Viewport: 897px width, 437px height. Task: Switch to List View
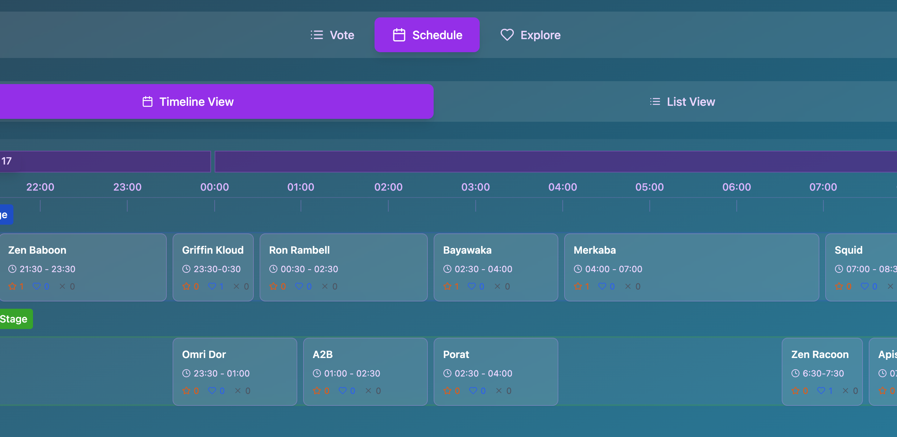[x=682, y=101]
